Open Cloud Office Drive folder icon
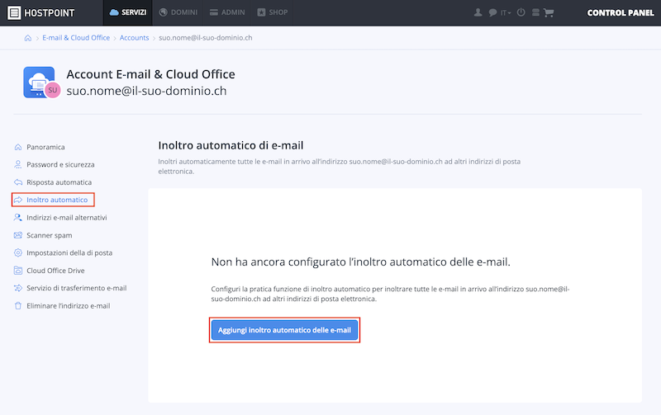 click(17, 271)
